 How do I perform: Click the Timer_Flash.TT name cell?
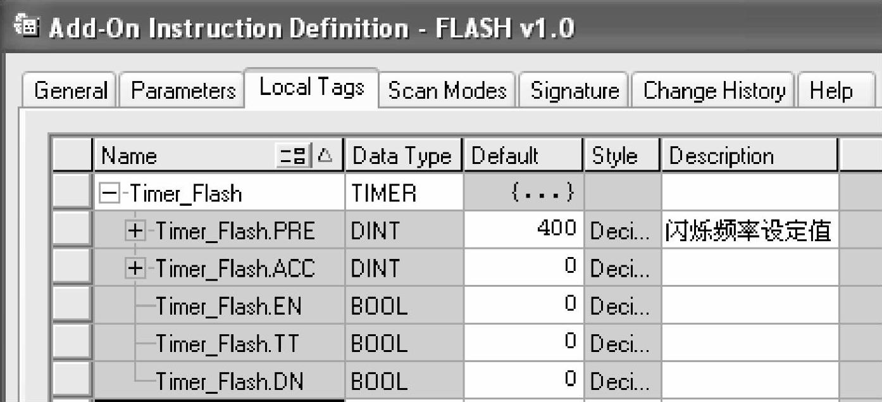click(227, 344)
